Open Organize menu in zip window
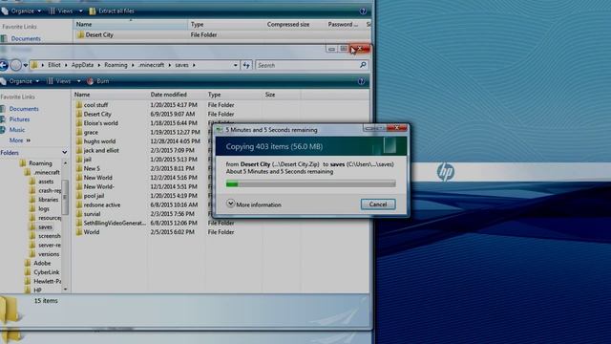Screen dimensions: 611x344 point(22,11)
